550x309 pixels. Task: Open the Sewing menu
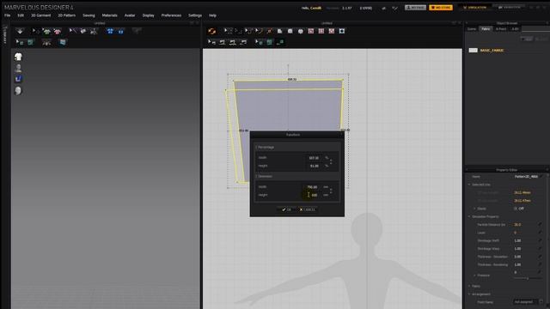(x=89, y=15)
